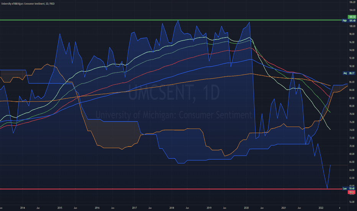The width and height of the screenshot is (357, 211).
Task: Click the High label tag
Action: (344, 21)
